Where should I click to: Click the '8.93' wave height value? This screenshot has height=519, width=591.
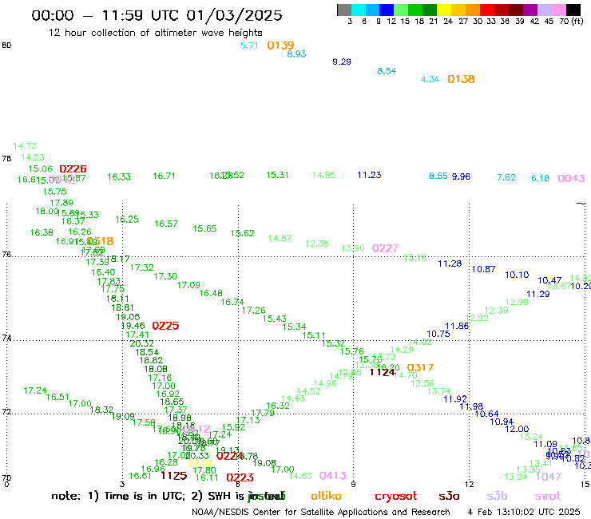pos(296,54)
